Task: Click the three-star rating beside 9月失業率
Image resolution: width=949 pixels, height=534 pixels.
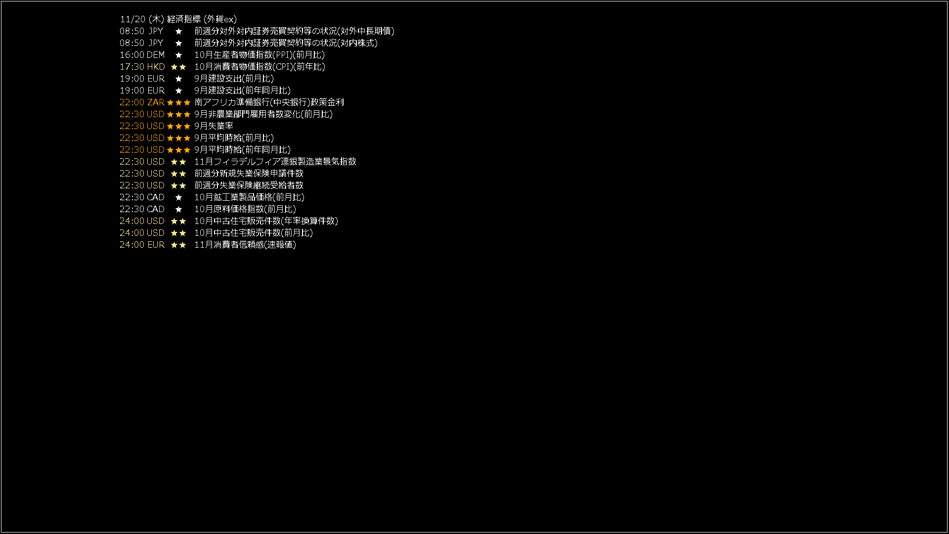Action: tap(178, 126)
